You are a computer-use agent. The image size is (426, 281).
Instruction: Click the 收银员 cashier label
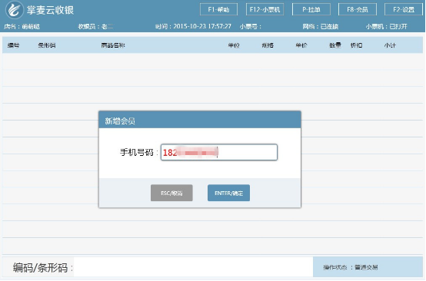tap(95, 26)
